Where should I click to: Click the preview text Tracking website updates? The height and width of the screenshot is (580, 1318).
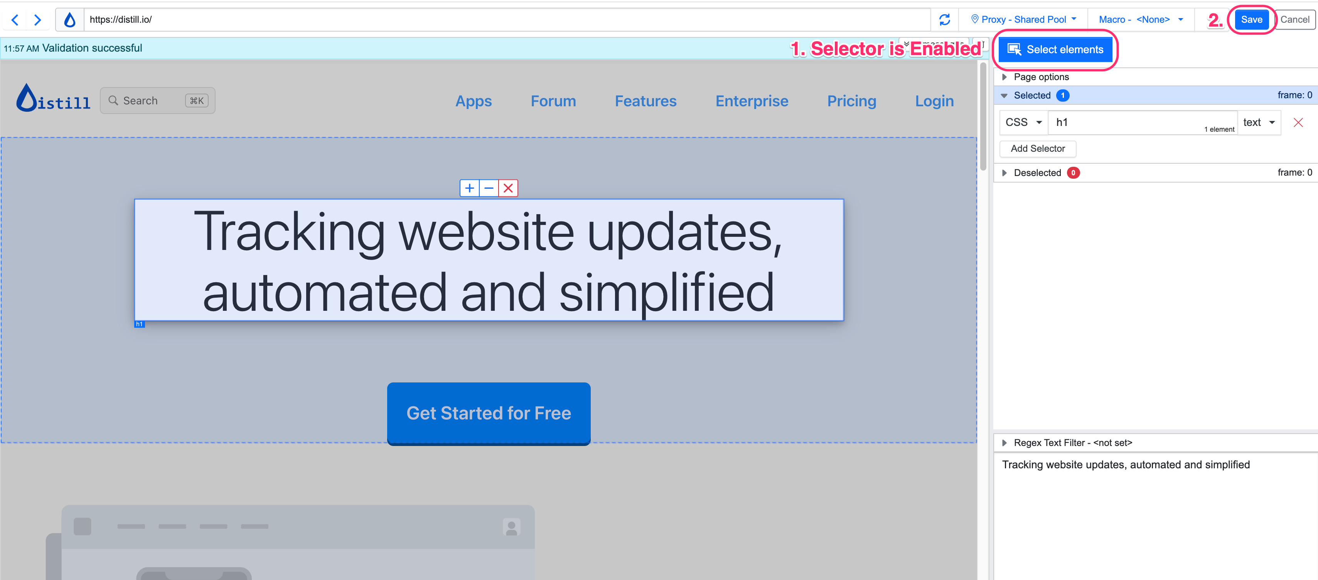1125,464
